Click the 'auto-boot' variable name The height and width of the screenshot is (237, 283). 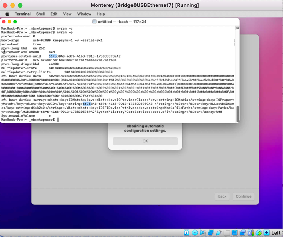point(10,44)
